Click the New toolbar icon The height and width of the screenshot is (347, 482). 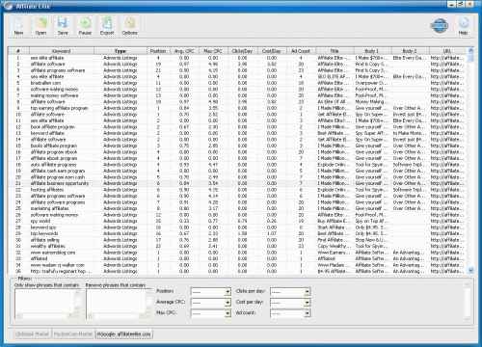(x=18, y=26)
